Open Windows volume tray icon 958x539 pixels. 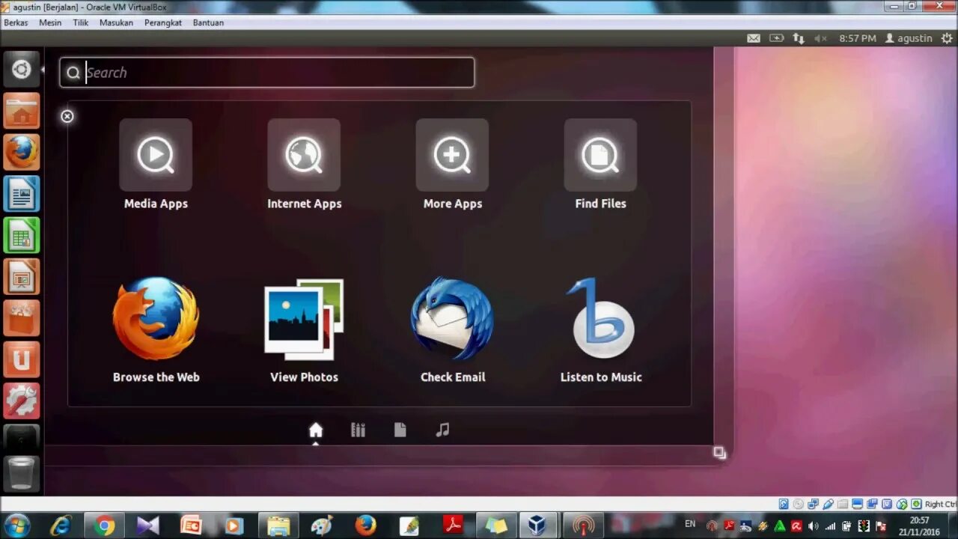tap(814, 526)
